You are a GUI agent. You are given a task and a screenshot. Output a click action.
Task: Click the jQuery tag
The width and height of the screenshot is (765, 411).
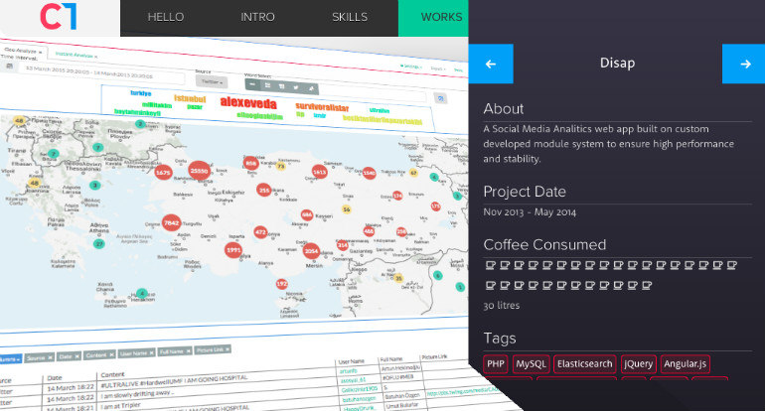tap(638, 363)
